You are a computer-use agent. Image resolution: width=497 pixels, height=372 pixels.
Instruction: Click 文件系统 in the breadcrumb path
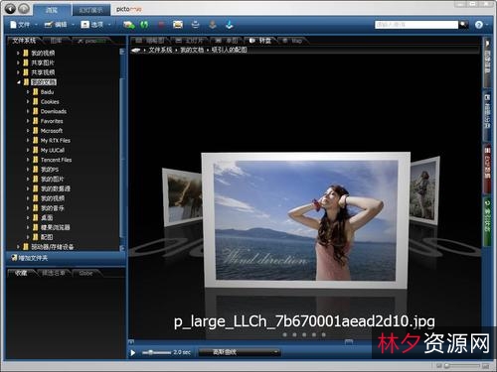(x=160, y=50)
